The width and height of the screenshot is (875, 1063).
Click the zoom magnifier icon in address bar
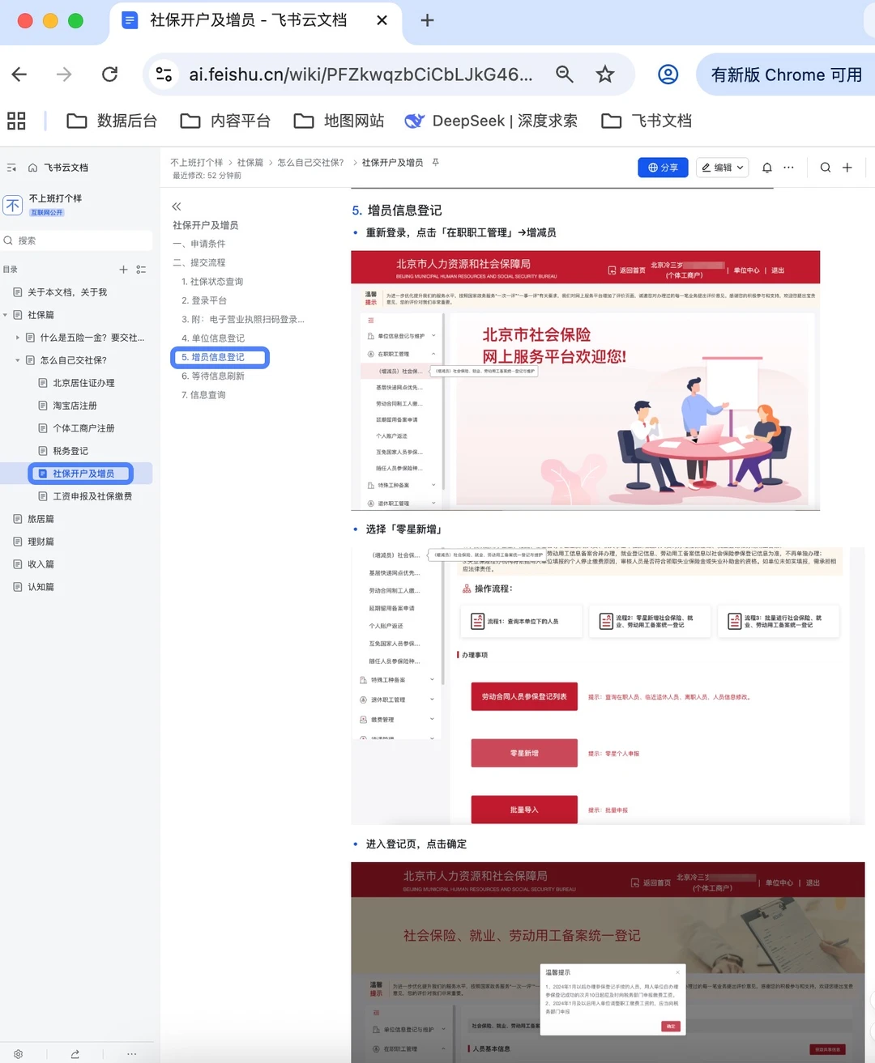pos(565,74)
